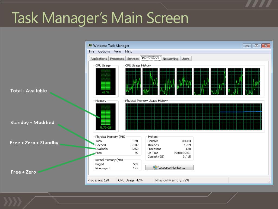Click the Processes value 128 in System
Screen dimensions: 278x209
coord(188,149)
